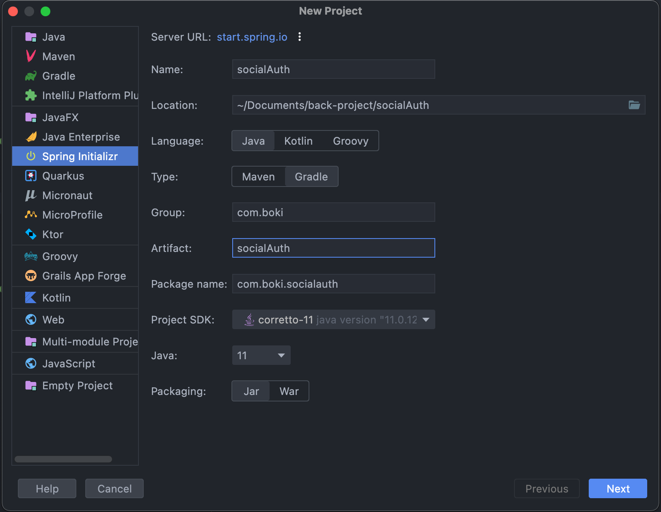Open the Java version dropdown
This screenshot has height=512, width=661.
point(261,356)
